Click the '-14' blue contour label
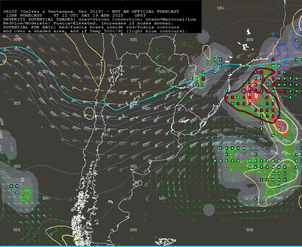The image size is (302, 247). coord(81,148)
